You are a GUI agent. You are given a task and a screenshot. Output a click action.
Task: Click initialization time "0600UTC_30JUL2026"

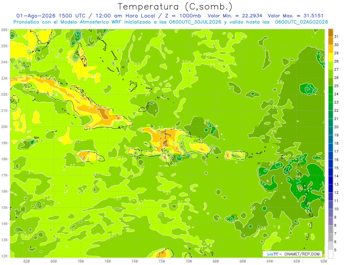point(195,22)
